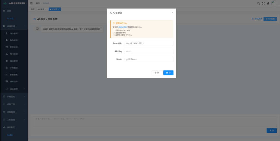Go to 首页 in the breadcrumb

pyautogui.click(x=38, y=3)
